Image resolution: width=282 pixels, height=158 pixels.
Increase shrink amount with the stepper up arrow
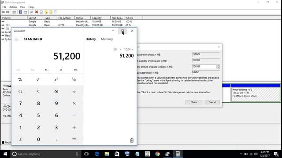click(x=218, y=65)
